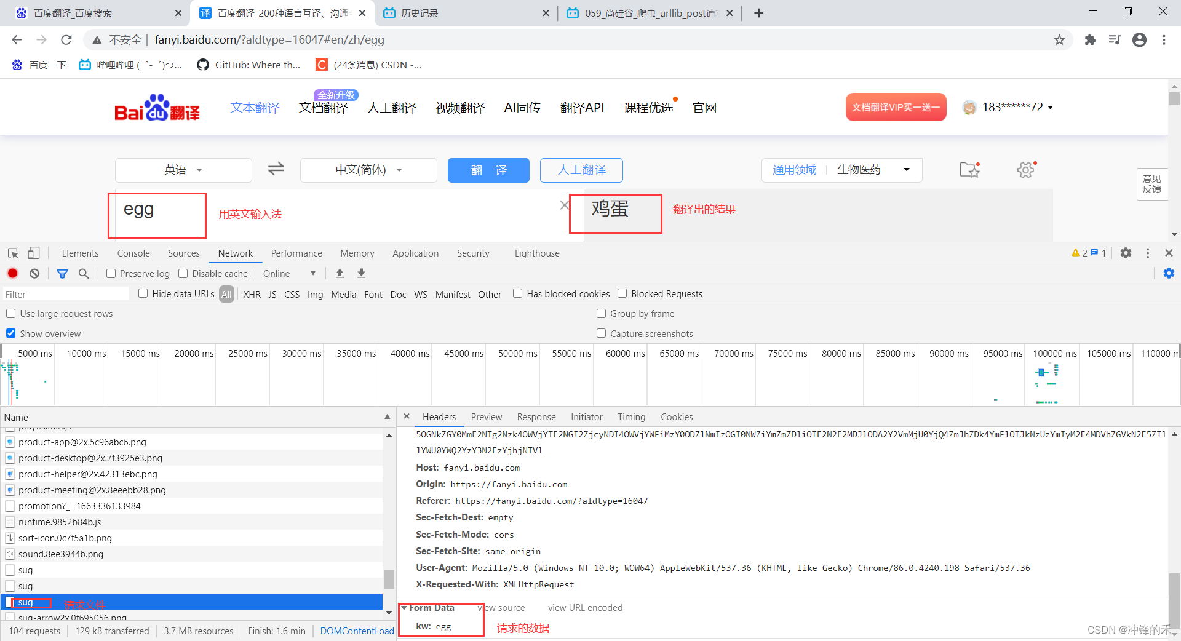Toggle device emulation mode
Viewport: 1181px width, 641px height.
click(34, 253)
